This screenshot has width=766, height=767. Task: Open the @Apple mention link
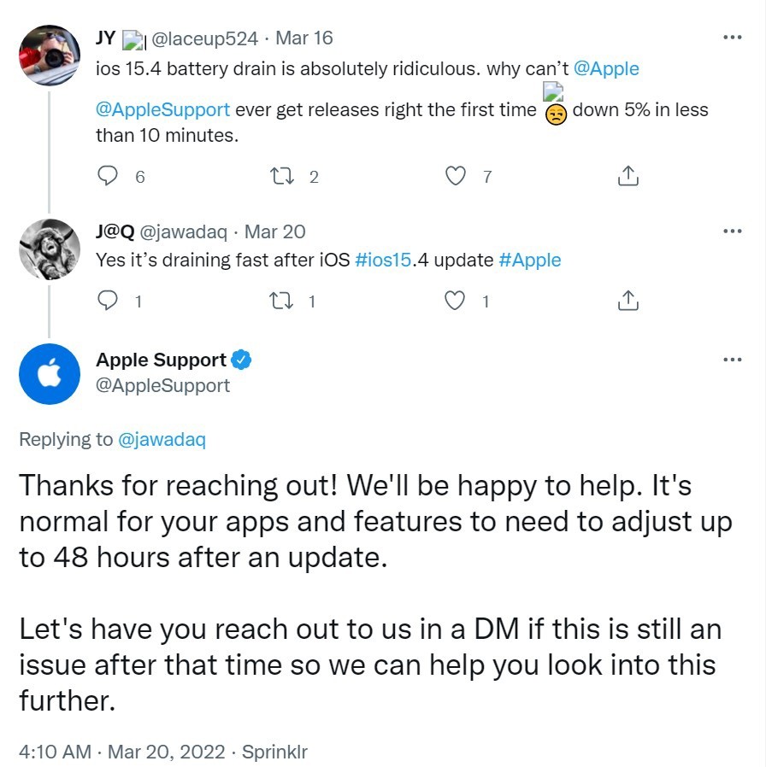(606, 68)
